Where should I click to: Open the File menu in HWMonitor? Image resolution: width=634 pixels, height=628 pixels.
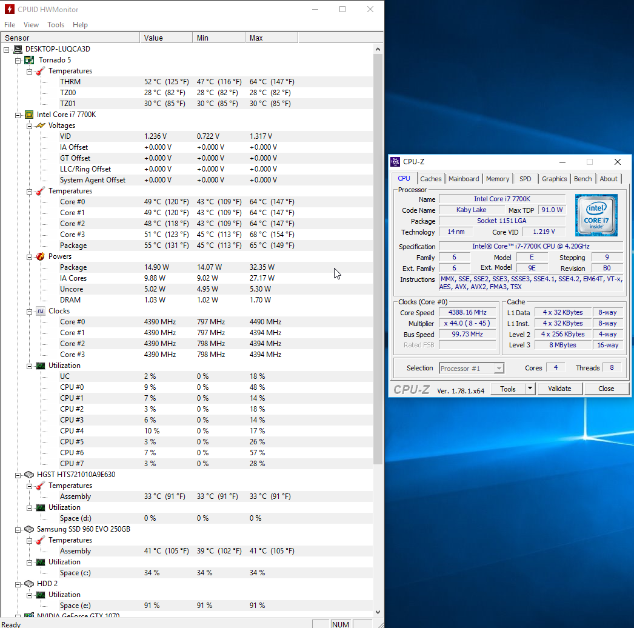(10, 25)
